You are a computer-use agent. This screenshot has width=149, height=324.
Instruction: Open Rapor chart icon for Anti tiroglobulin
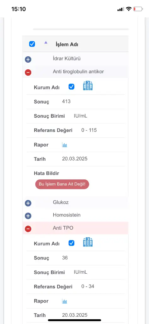[65, 145]
